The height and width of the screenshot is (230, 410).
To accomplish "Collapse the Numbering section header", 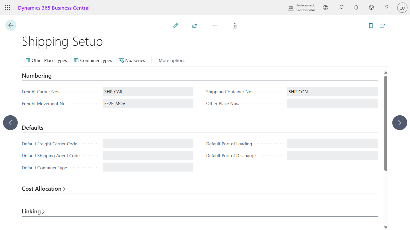I will click(x=37, y=76).
